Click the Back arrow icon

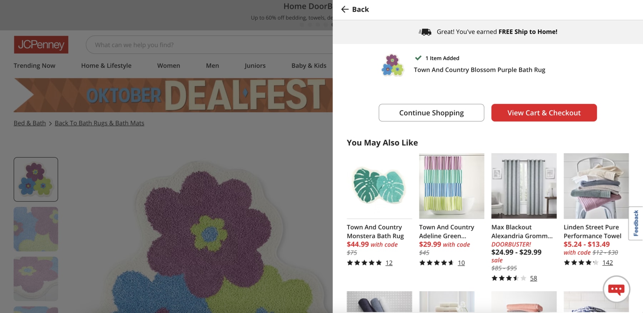click(x=345, y=9)
